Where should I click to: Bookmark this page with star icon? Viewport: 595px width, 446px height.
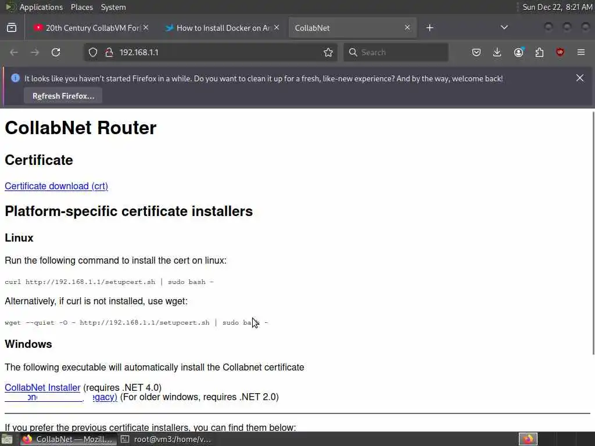coord(328,52)
